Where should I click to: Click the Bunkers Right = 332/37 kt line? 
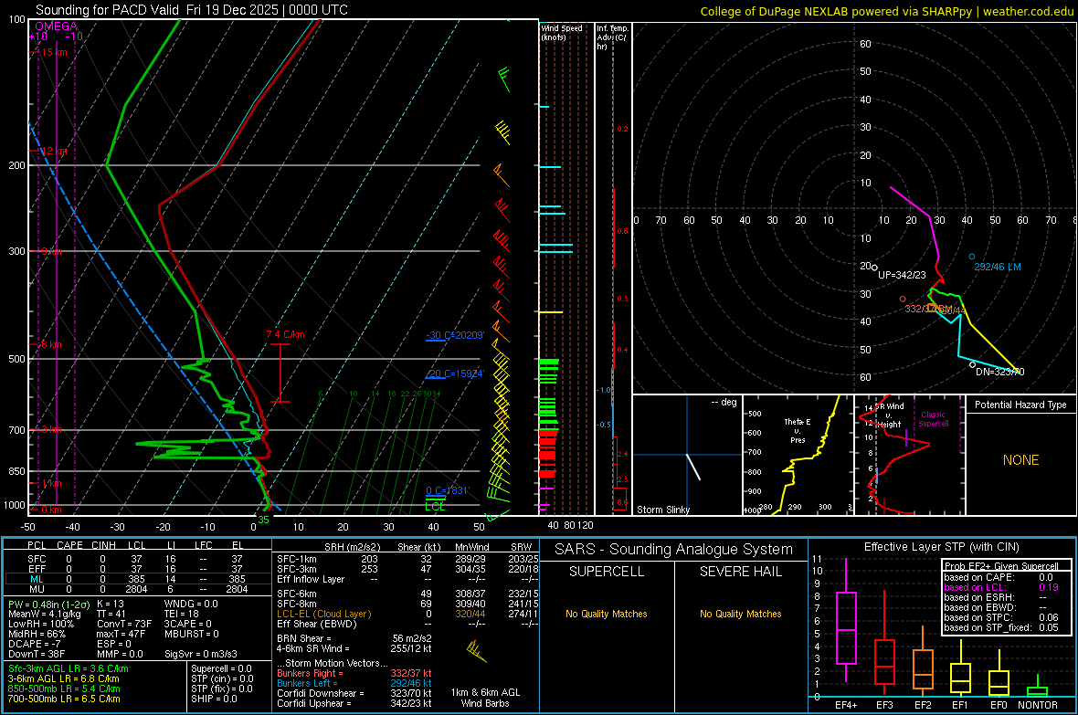pyautogui.click(x=354, y=674)
